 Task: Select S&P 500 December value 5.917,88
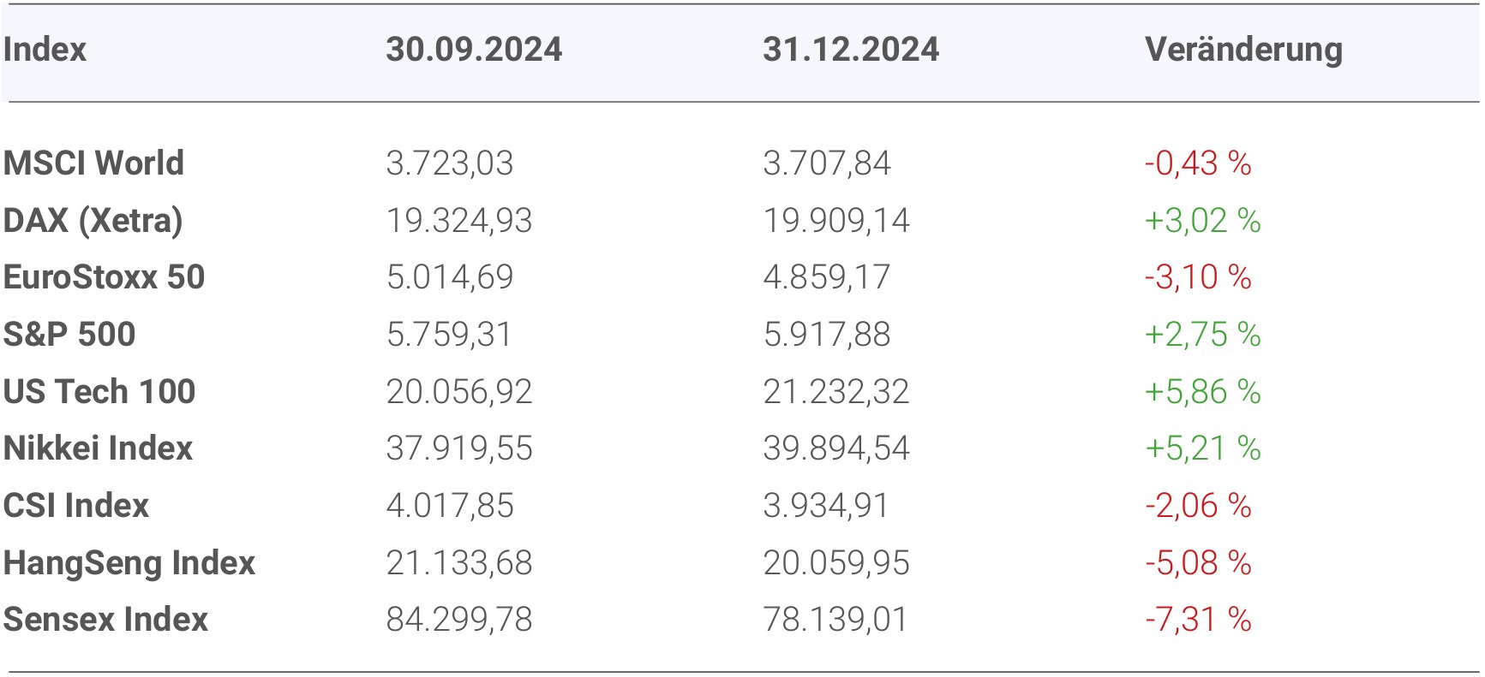827,334
